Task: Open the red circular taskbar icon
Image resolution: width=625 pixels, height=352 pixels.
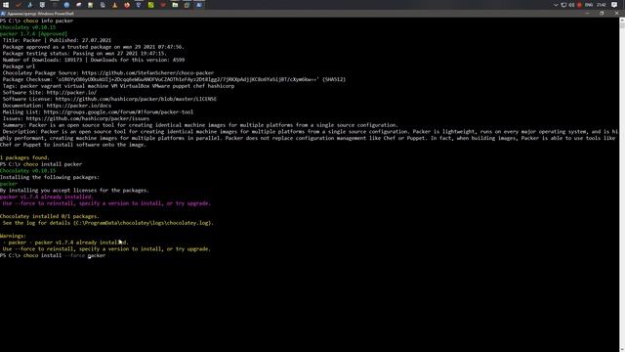Action: pyautogui.click(x=127, y=5)
